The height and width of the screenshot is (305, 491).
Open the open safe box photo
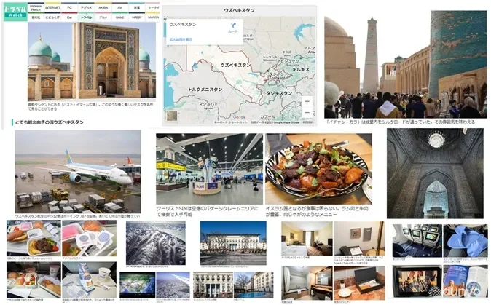(359, 282)
